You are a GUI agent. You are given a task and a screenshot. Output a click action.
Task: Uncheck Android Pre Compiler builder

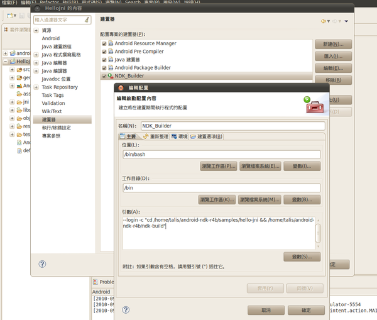pos(104,52)
